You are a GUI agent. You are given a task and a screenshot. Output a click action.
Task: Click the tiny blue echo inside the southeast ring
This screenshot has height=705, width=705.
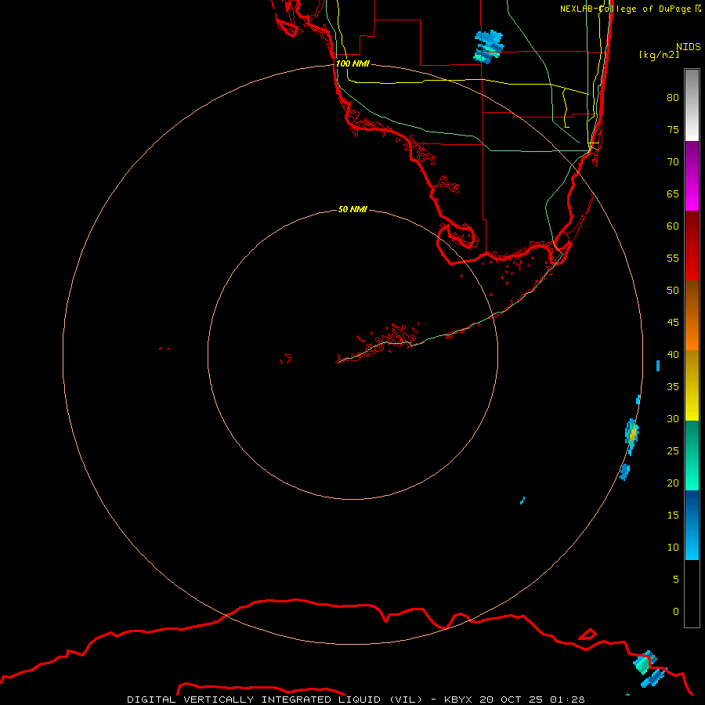(x=522, y=501)
